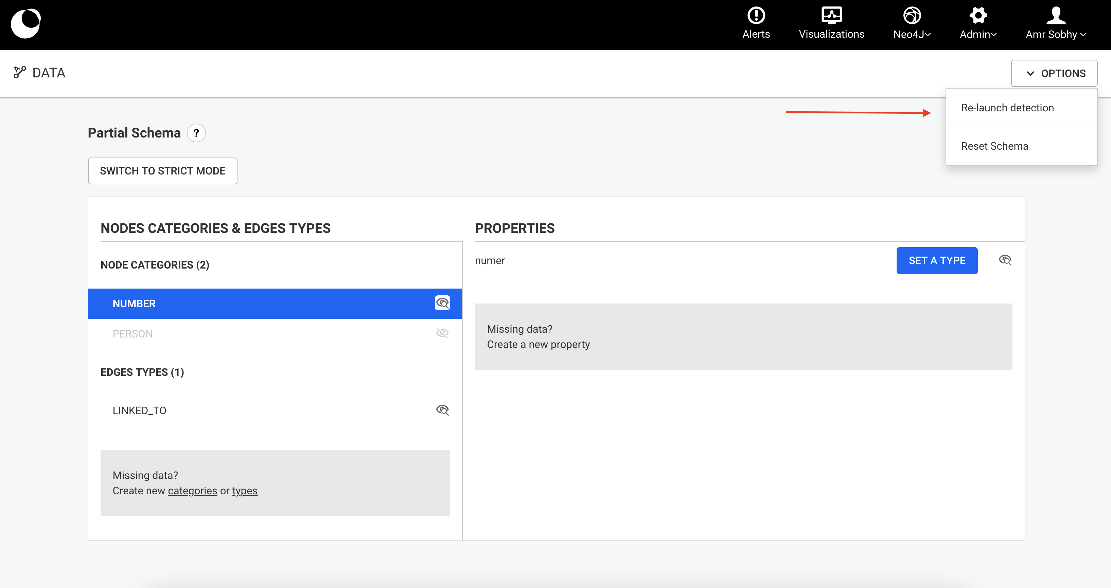Open Alerts text label in navbar

[756, 35]
